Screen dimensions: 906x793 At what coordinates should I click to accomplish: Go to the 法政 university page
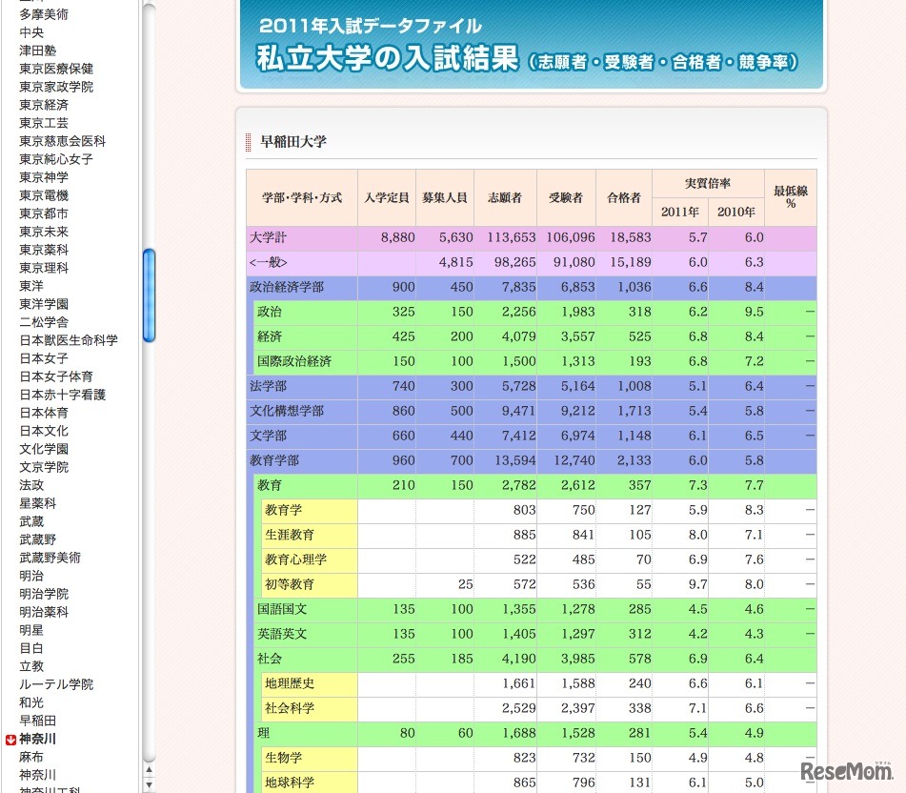[x=30, y=485]
